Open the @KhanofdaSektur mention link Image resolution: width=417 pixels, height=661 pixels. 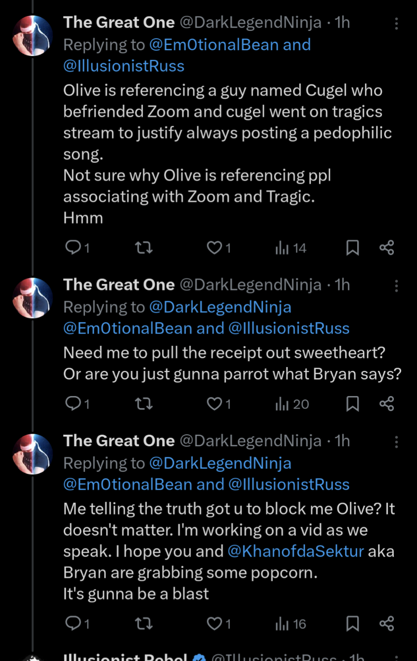point(295,551)
